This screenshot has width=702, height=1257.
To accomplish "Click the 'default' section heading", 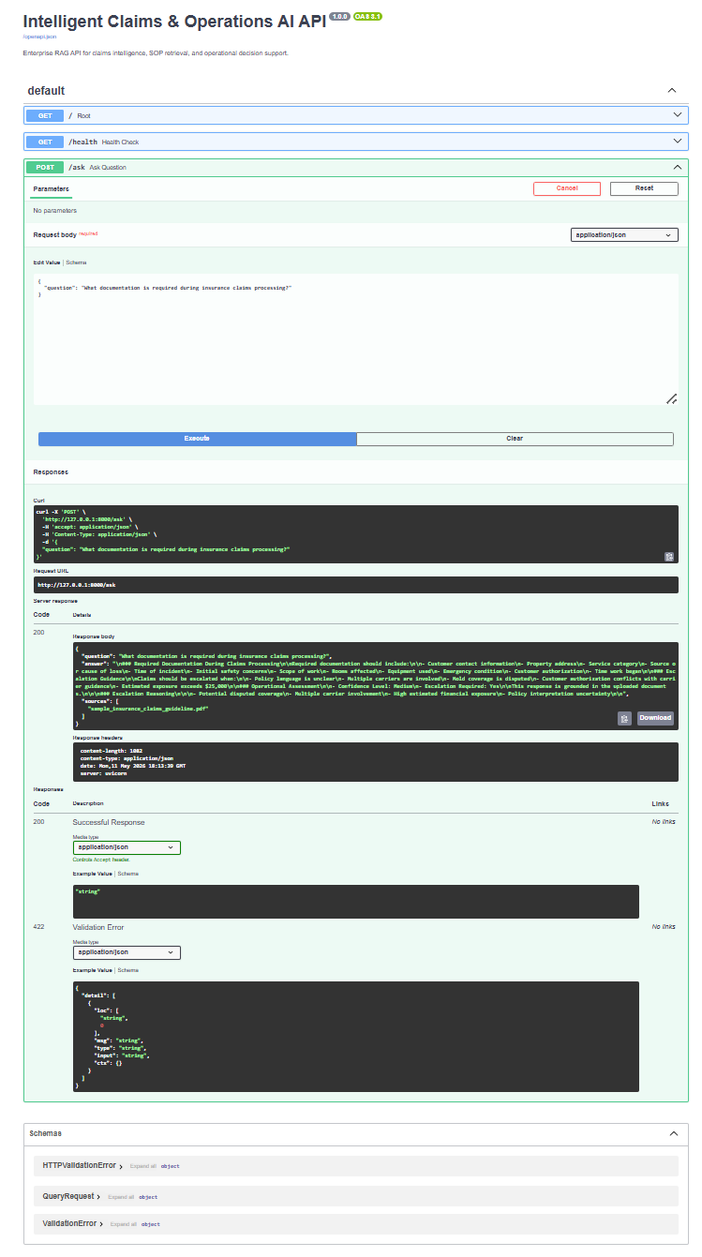I will (47, 91).
